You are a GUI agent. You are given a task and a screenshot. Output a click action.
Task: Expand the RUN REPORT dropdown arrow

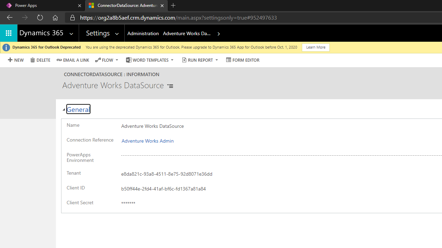point(217,60)
